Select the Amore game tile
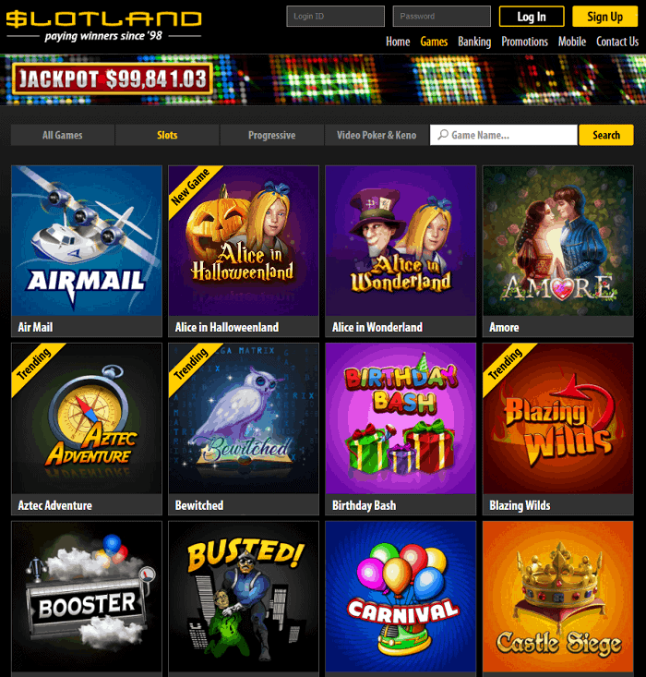 [558, 240]
